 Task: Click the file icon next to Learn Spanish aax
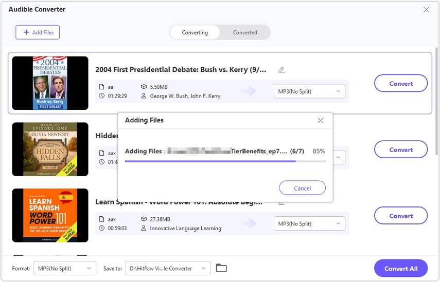point(101,219)
